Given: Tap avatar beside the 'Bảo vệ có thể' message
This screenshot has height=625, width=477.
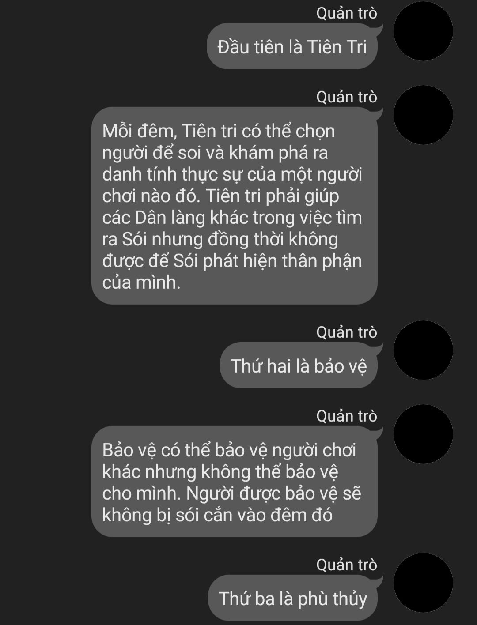Looking at the screenshot, I should tap(423, 434).
